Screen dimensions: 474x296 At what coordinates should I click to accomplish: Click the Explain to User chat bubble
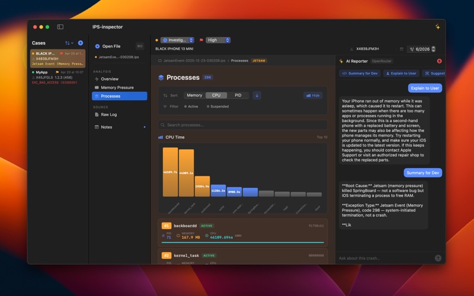(425, 88)
